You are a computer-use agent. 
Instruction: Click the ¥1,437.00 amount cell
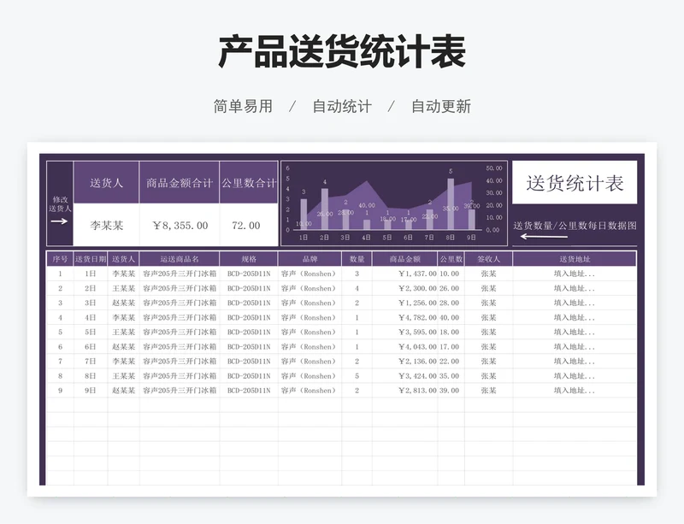[x=404, y=274]
